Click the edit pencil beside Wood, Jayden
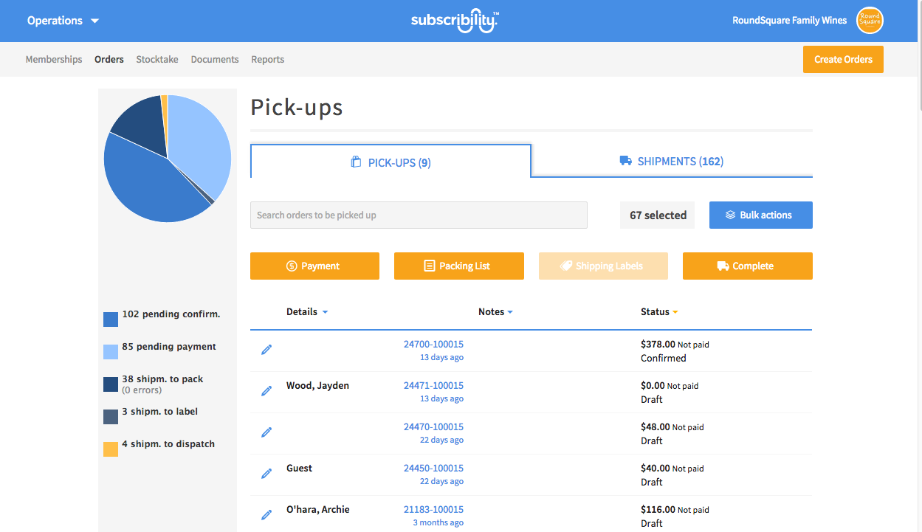Viewport: 922px width, 532px height. pos(266,391)
